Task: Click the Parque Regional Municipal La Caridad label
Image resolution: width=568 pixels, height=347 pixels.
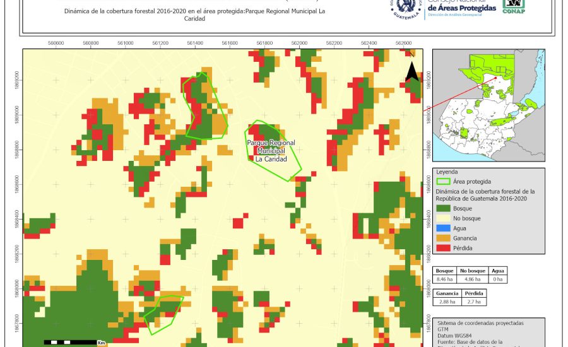Action: tap(271, 151)
